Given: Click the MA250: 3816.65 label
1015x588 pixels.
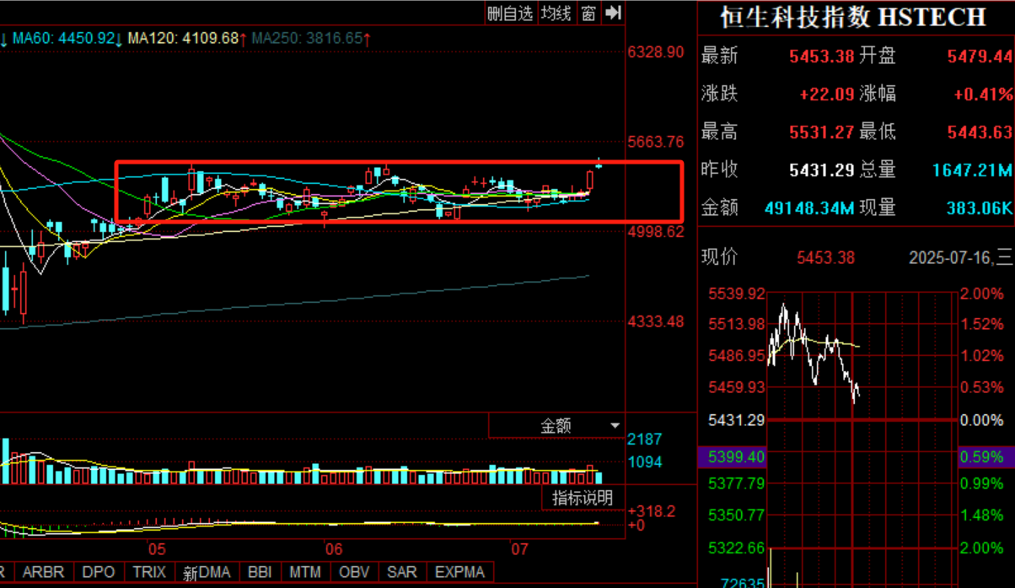Looking at the screenshot, I should (311, 38).
